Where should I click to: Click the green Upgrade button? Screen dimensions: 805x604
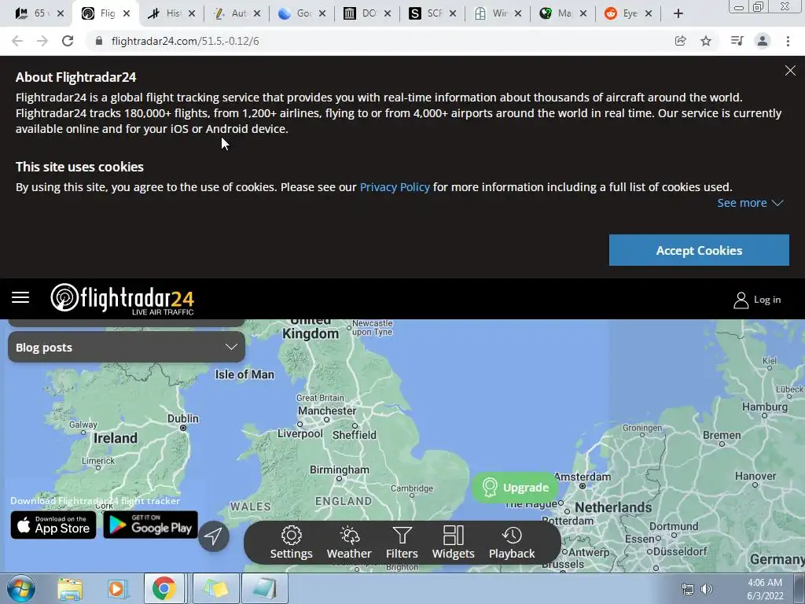[516, 488]
